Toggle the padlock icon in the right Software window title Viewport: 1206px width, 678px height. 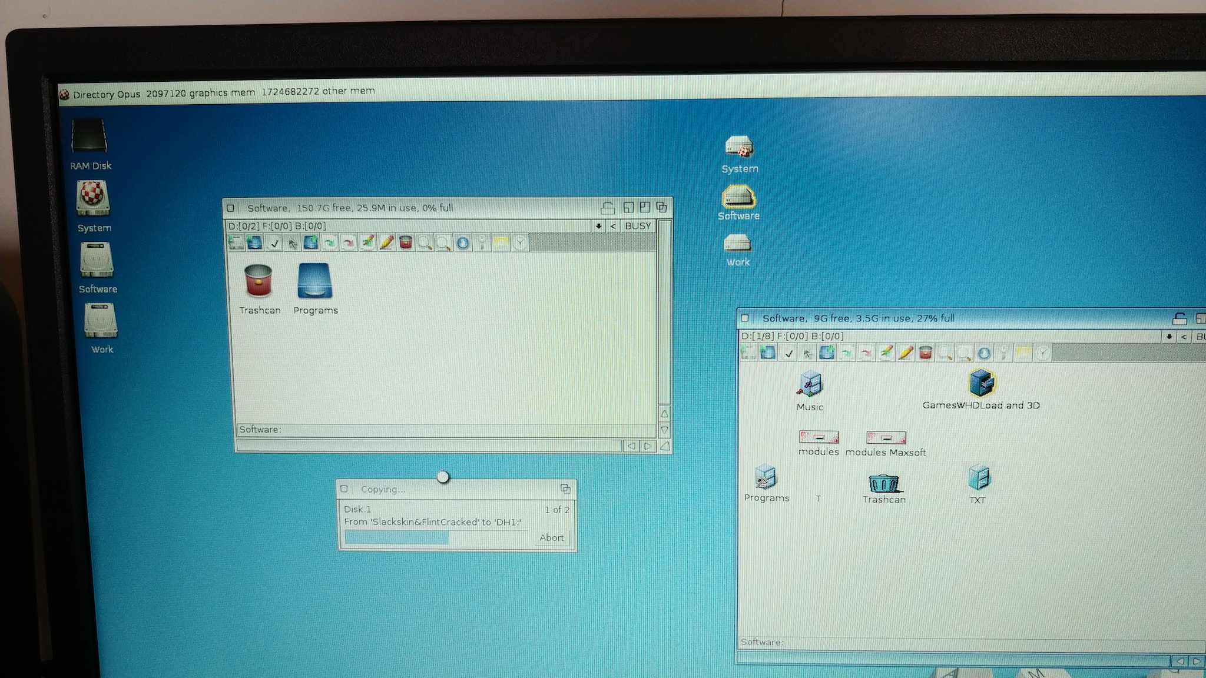1179,318
